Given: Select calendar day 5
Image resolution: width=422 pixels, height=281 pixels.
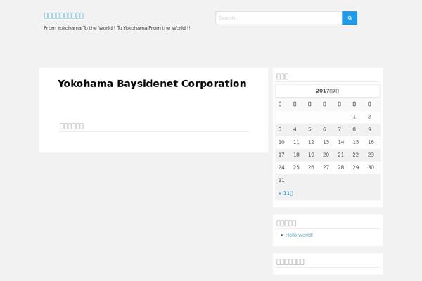Looking at the screenshot, I should (309, 129).
